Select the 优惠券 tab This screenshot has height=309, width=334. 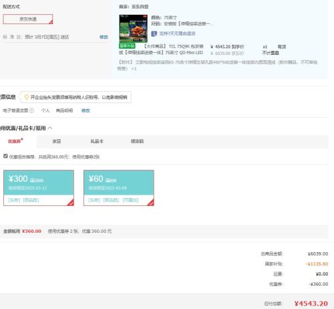[x=15, y=141]
